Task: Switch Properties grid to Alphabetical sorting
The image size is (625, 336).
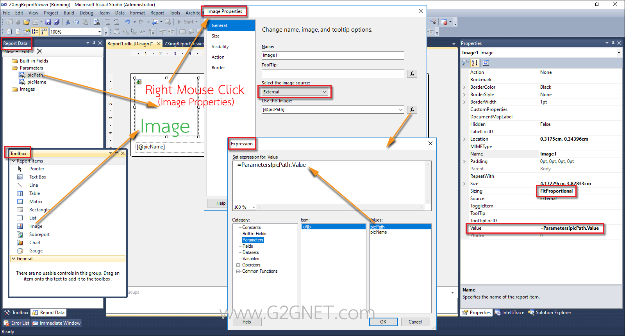Action: pos(475,63)
